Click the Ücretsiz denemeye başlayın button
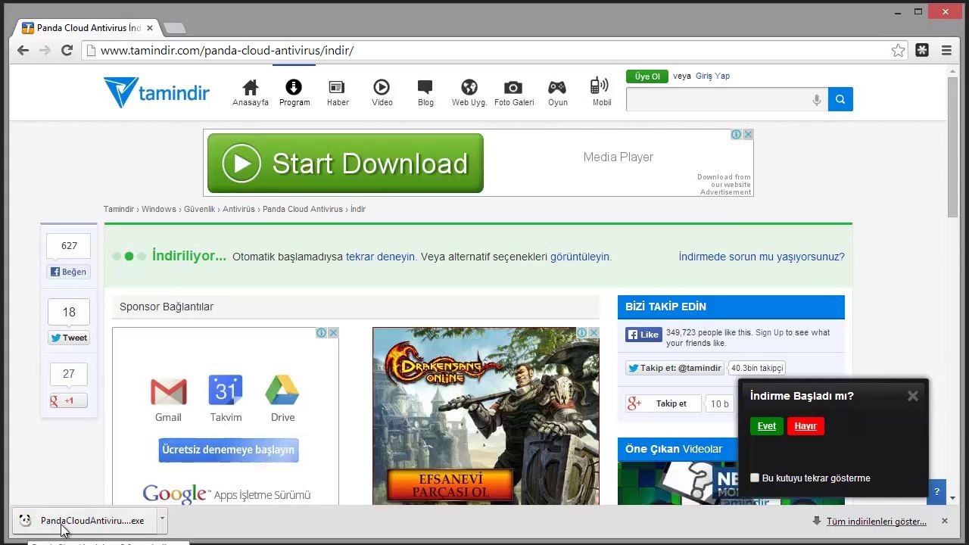 (x=228, y=450)
